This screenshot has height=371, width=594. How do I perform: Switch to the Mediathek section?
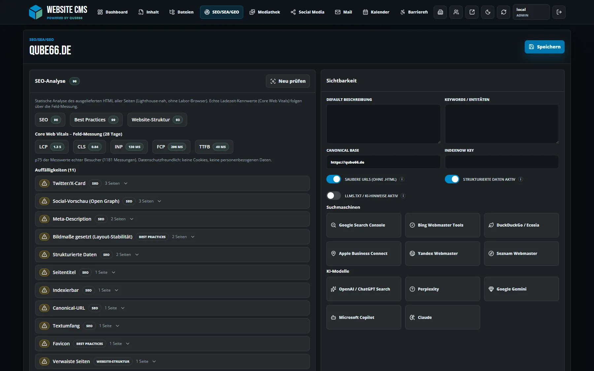click(x=265, y=12)
